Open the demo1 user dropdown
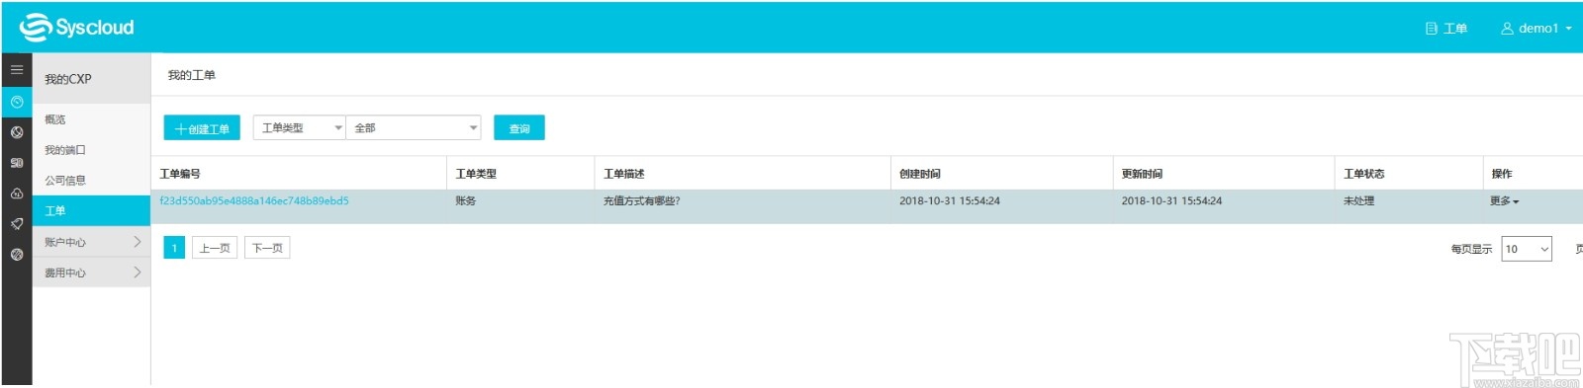Image resolution: width=1583 pixels, height=388 pixels. [x=1536, y=29]
